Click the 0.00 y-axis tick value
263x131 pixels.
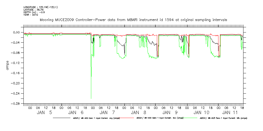[17, 32]
